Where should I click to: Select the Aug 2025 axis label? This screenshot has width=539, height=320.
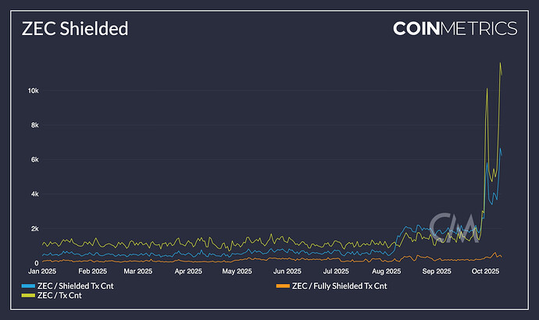point(386,272)
